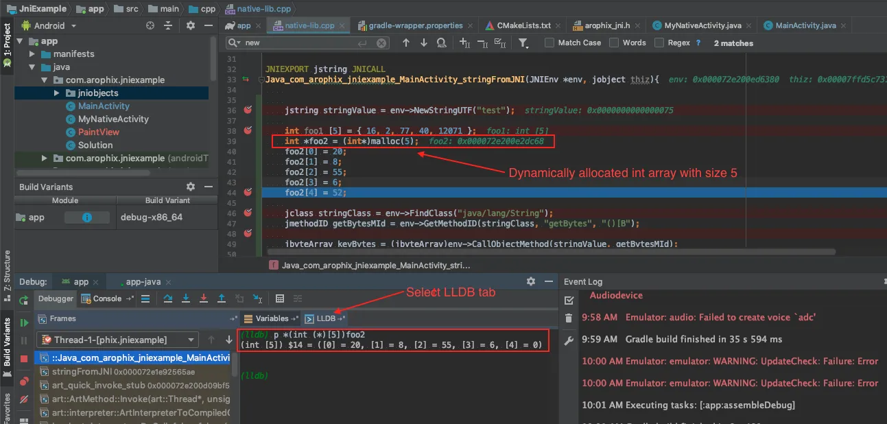The image size is (887, 424).
Task: Open Evaluate Expression calculator icon
Action: click(279, 298)
